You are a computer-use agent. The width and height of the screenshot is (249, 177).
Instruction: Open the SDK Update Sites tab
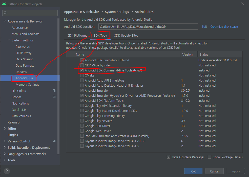pos(126,36)
